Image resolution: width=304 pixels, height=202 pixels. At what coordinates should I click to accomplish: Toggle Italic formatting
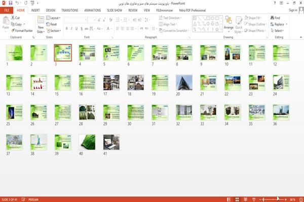coord(71,29)
